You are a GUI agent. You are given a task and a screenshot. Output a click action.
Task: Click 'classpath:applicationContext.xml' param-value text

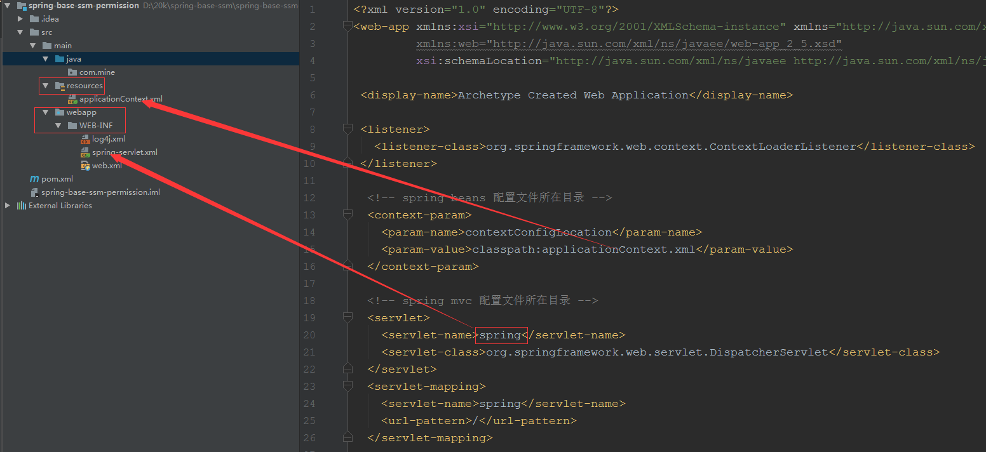click(x=584, y=249)
